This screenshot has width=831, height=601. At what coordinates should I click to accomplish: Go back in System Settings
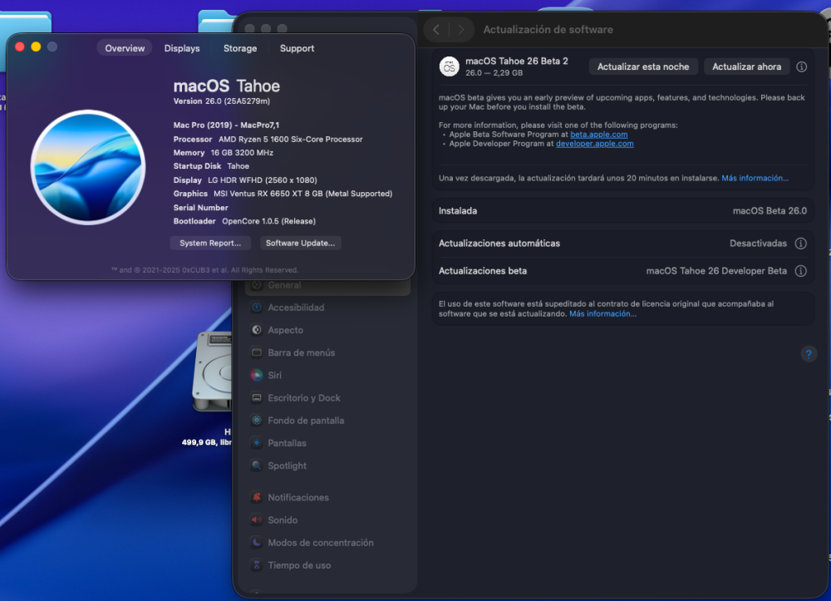click(436, 30)
